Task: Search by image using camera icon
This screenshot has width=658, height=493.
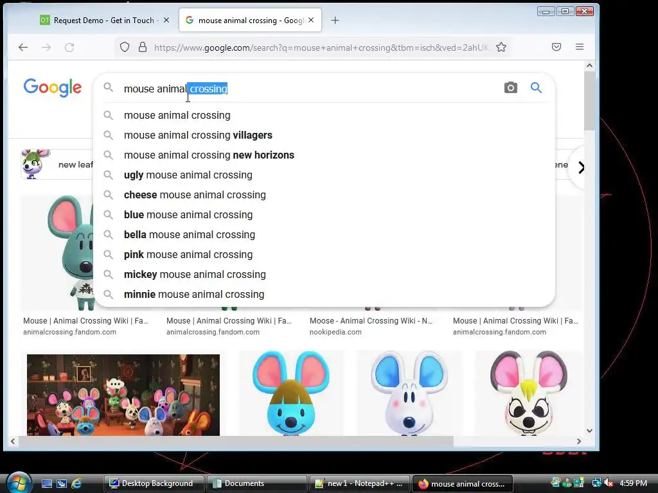Action: click(510, 87)
